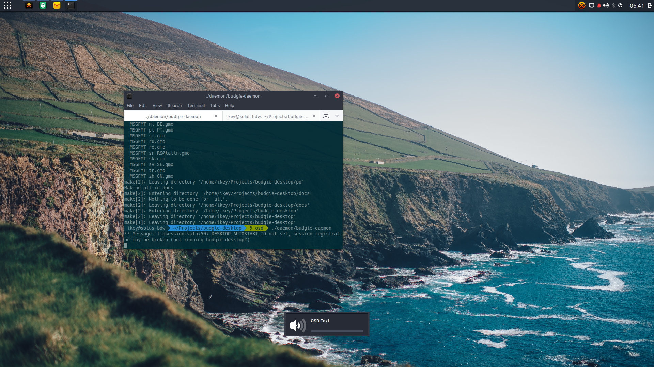The width and height of the screenshot is (654, 367).
Task: Switch to the ikey@solus-bdw Projects tab
Action: coord(268,116)
